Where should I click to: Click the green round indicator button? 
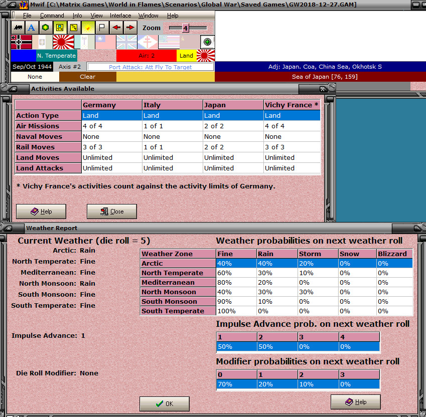[207, 42]
